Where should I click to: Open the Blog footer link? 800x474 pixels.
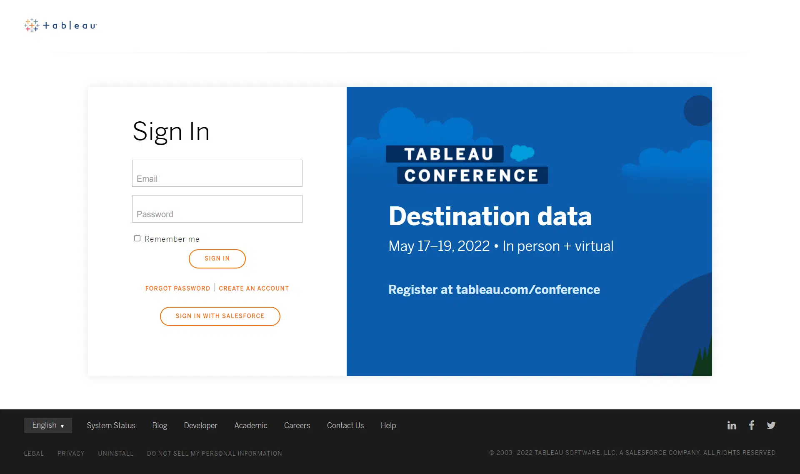click(x=160, y=425)
